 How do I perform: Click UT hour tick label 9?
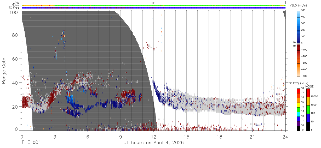pos(121,137)
